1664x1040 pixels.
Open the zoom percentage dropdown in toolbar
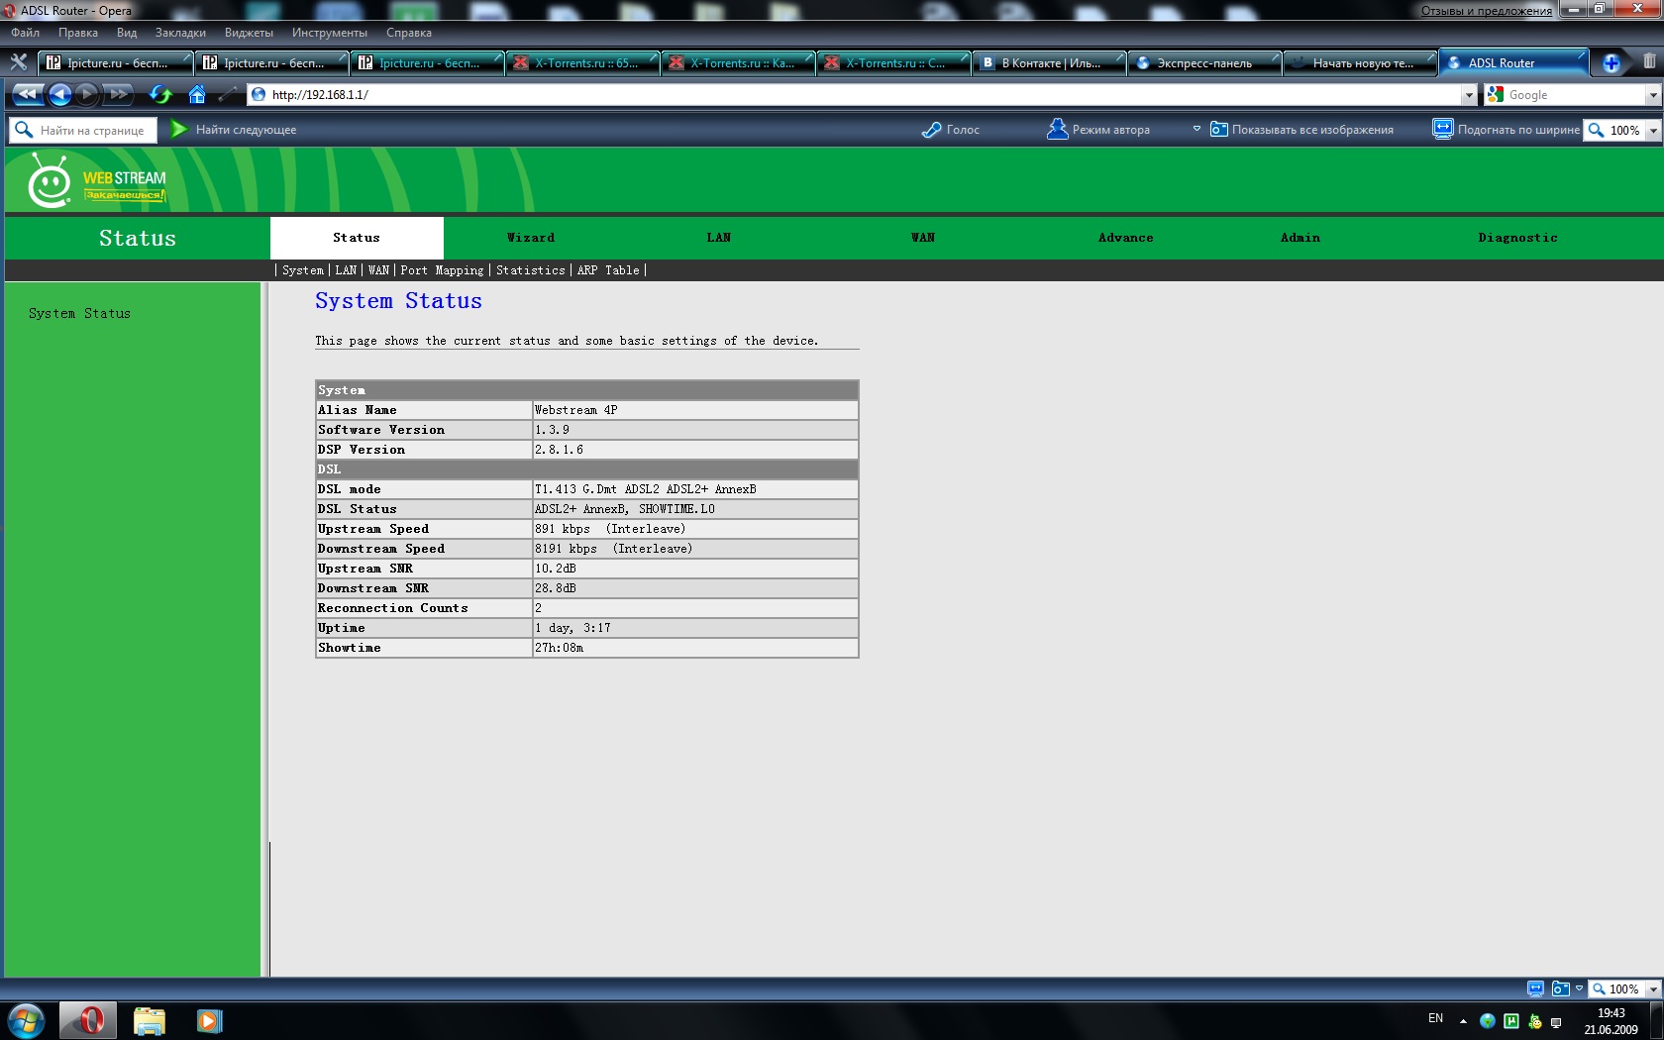click(x=1652, y=131)
